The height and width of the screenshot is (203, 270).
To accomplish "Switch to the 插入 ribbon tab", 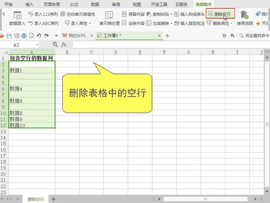I will coord(29,4).
